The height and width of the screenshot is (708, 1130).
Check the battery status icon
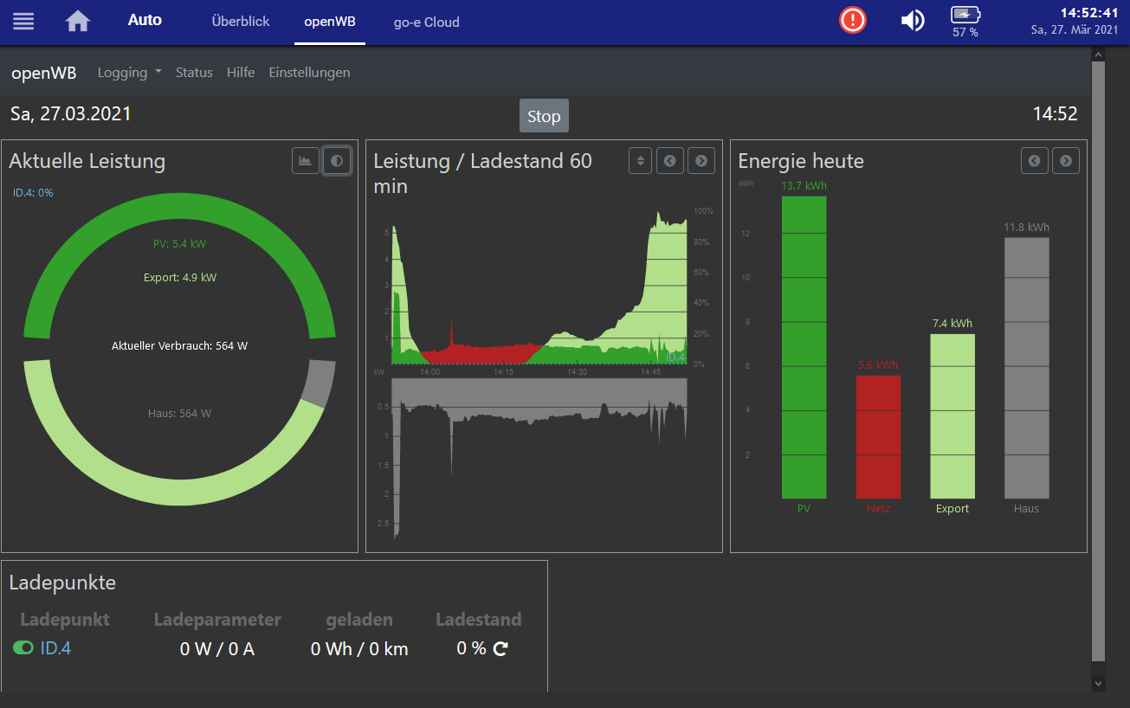pyautogui.click(x=965, y=15)
